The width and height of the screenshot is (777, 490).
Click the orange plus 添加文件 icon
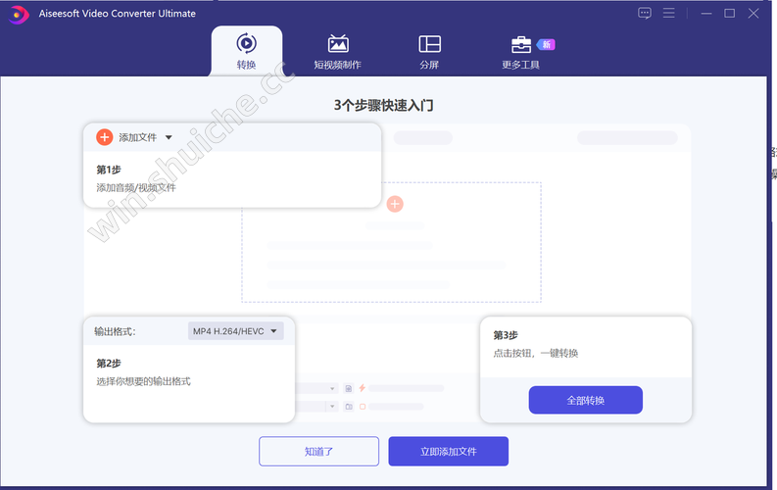(x=105, y=137)
